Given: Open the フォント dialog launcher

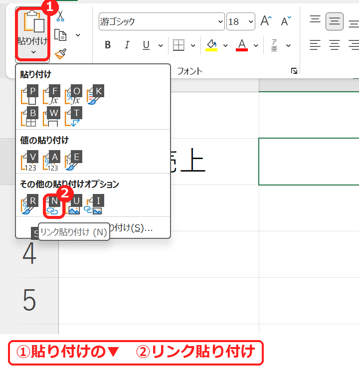Looking at the screenshot, I should (294, 71).
